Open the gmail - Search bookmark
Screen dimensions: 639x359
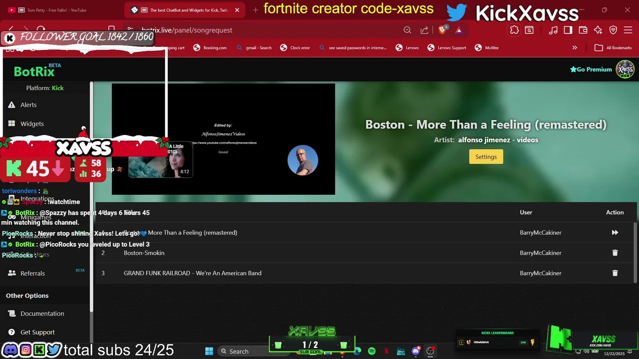pos(254,48)
